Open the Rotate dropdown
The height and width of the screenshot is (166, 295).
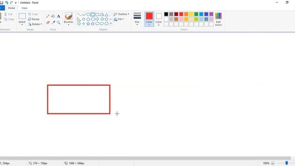click(x=35, y=24)
